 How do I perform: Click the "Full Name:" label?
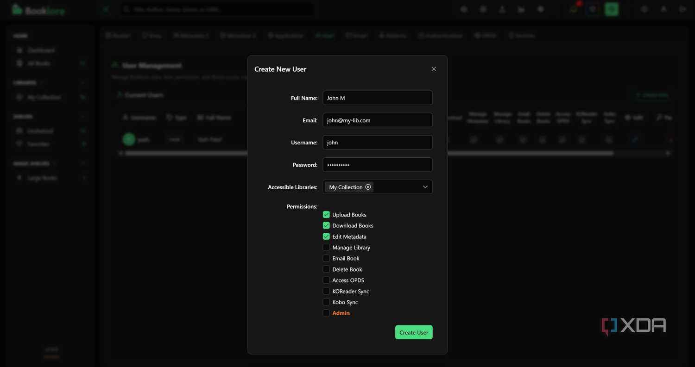(x=304, y=98)
